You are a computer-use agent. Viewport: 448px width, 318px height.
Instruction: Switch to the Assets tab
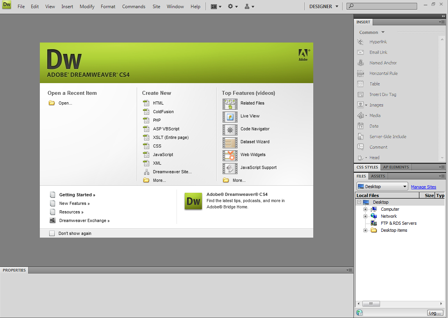pos(378,176)
